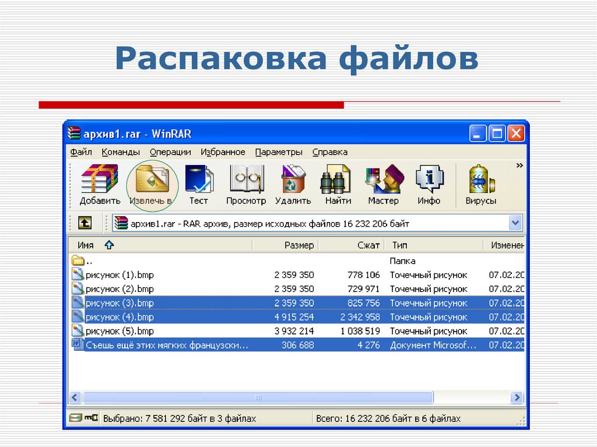Click size value 4 915 254
597x447 pixels.
[294, 317]
